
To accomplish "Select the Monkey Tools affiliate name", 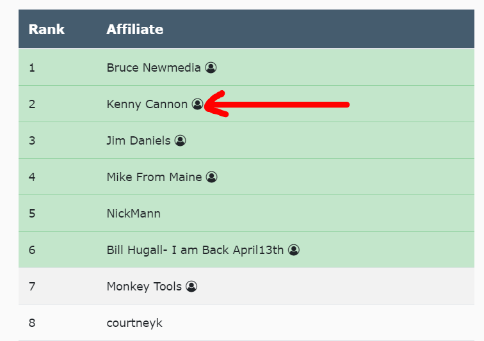I will click(x=144, y=286).
